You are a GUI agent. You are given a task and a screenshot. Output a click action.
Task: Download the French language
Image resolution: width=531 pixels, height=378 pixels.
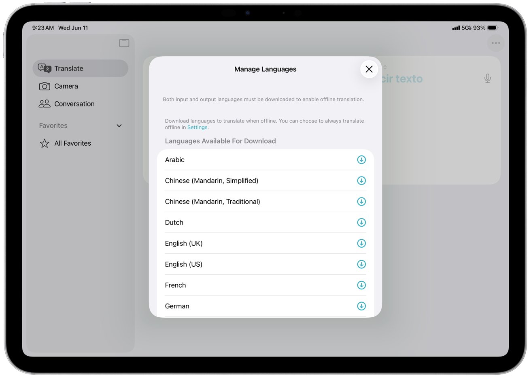coord(361,285)
